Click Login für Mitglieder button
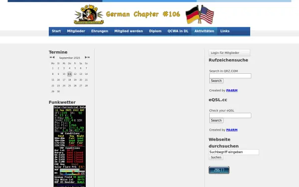 tap(229, 53)
